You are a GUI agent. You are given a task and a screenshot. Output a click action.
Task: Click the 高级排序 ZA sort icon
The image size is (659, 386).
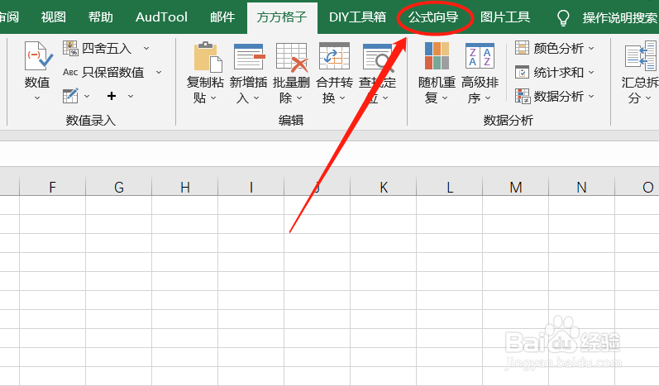480,56
